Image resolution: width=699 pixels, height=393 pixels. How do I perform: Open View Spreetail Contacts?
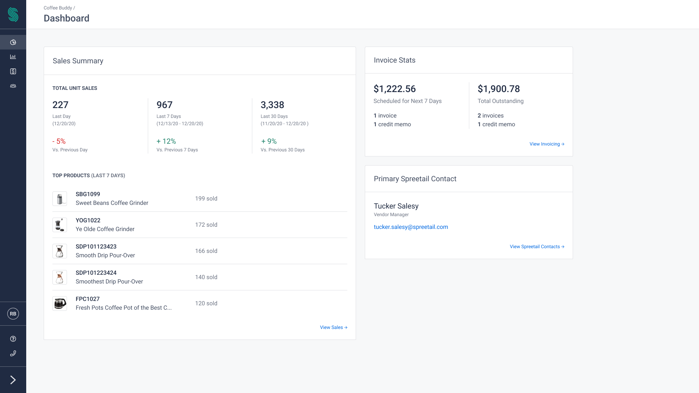click(537, 246)
